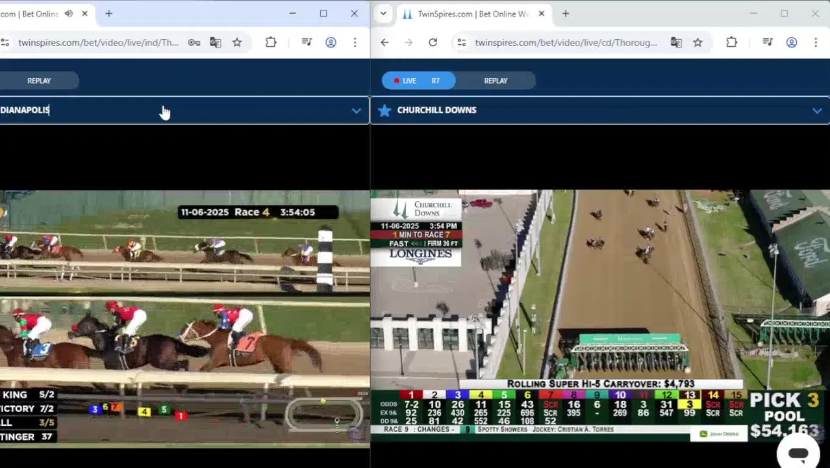The width and height of the screenshot is (830, 468).
Task: Open media controls in left window
Action: (307, 43)
